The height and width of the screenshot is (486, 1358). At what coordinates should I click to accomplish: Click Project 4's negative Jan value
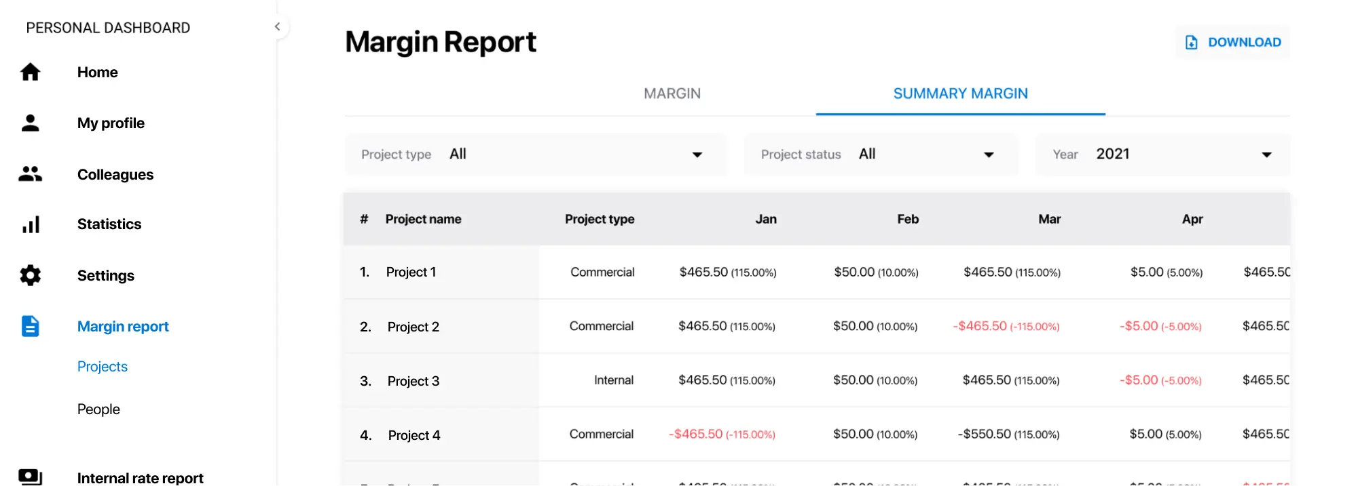[x=722, y=434]
